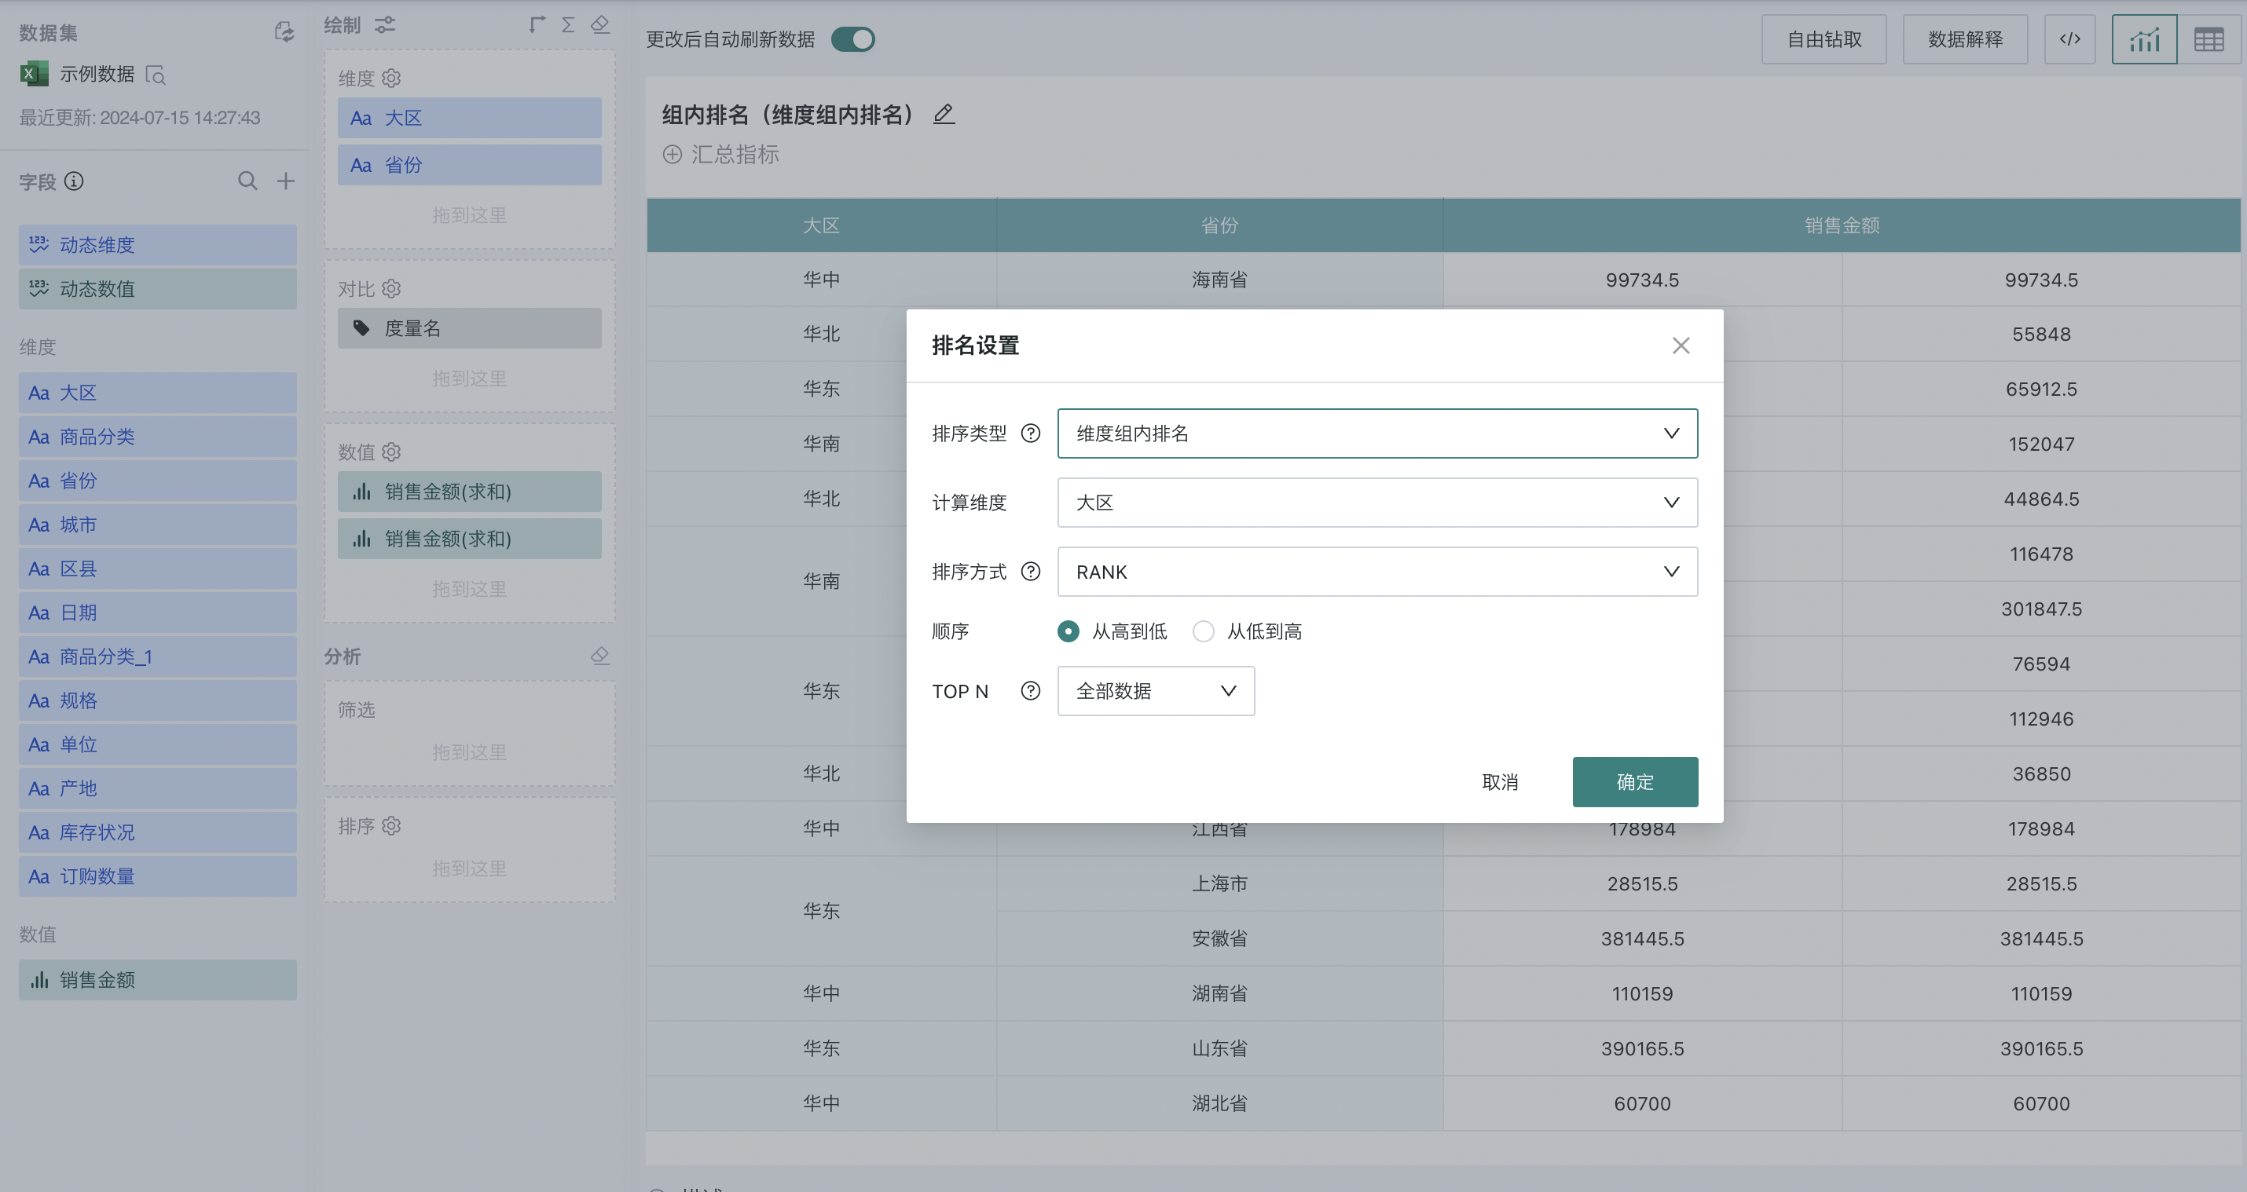Open TOP N dropdown 全部数据

1156,690
